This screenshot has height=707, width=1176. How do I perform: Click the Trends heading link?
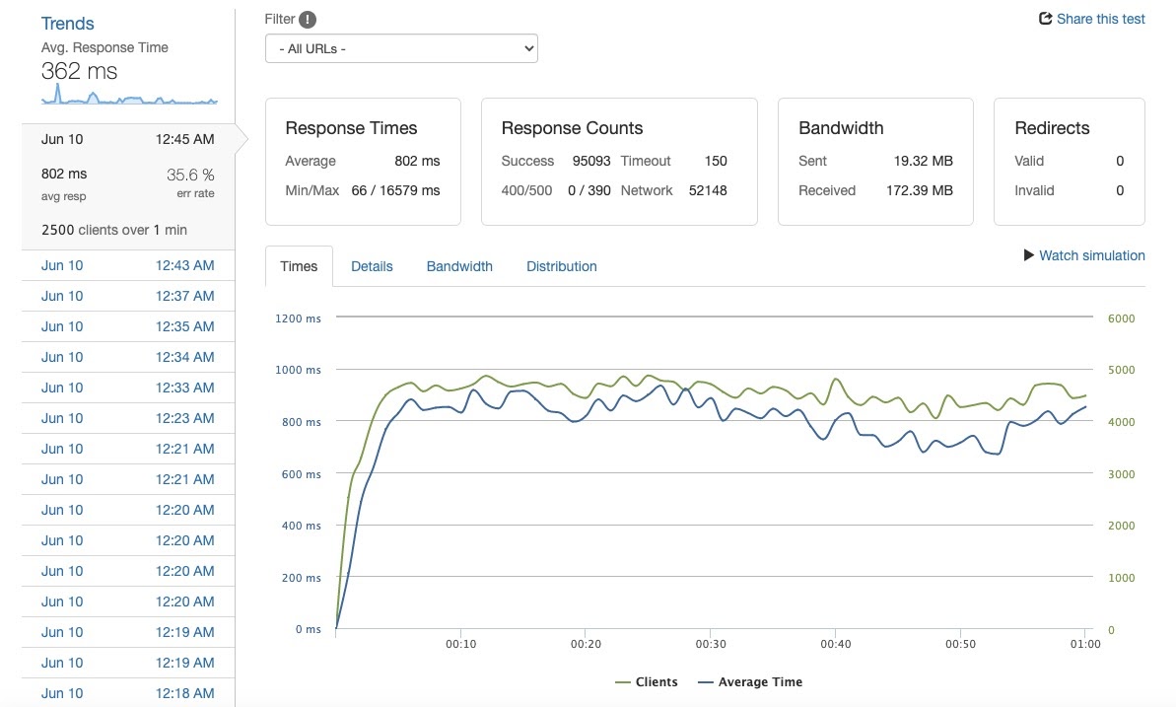67,24
